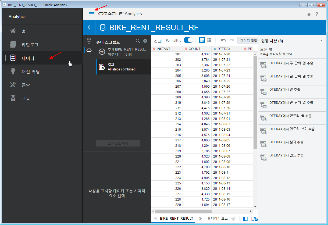Apply DTEDAY에서 년 단위 일 추출 recommendation
Screen dimensions: 328x225
pyautogui.click(x=292, y=105)
